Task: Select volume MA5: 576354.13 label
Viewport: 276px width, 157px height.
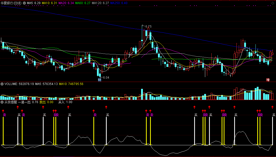Action: pyautogui.click(x=46, y=84)
